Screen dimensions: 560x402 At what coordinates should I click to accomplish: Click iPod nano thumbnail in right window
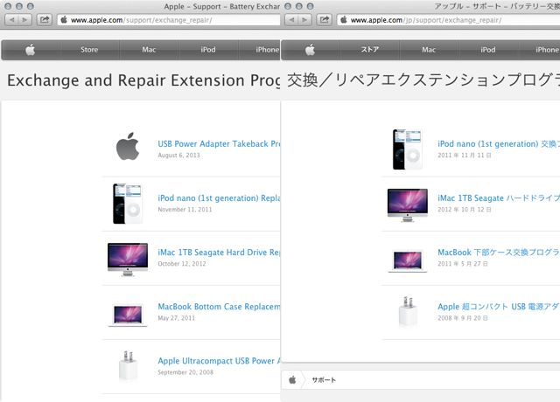[408, 149]
